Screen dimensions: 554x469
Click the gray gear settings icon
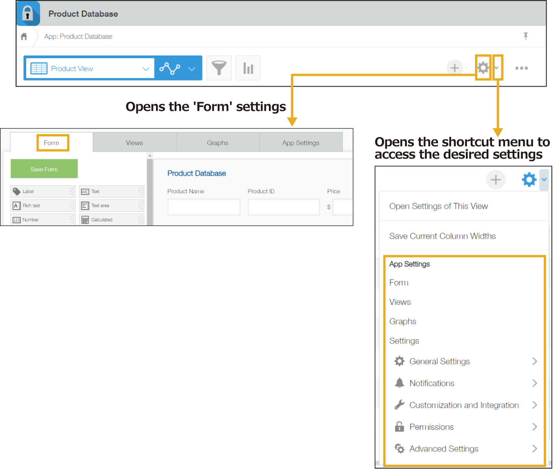coord(483,68)
